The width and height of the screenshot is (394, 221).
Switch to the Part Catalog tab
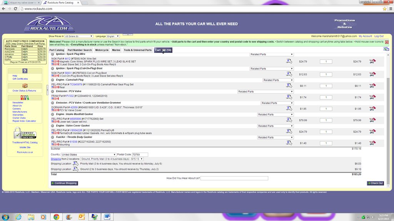(57, 50)
